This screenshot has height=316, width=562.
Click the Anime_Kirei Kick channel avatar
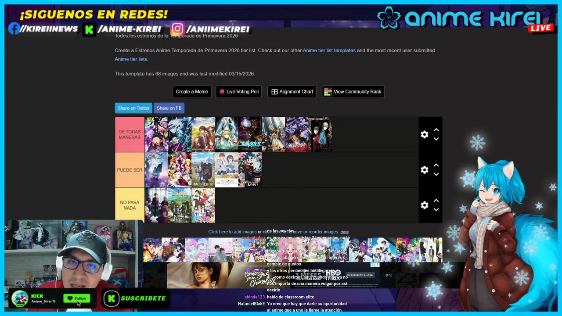[20, 299]
